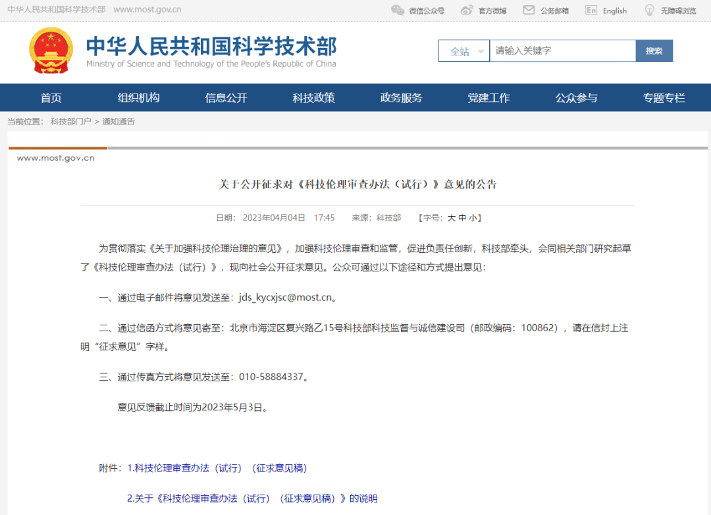Click the search magnifier 搜索 button
The height and width of the screenshot is (515, 711).
(x=654, y=50)
